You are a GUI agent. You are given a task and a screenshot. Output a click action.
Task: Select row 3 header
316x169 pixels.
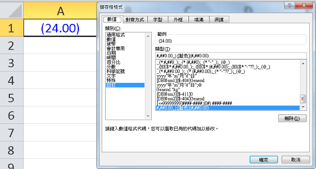[x=12, y=63]
